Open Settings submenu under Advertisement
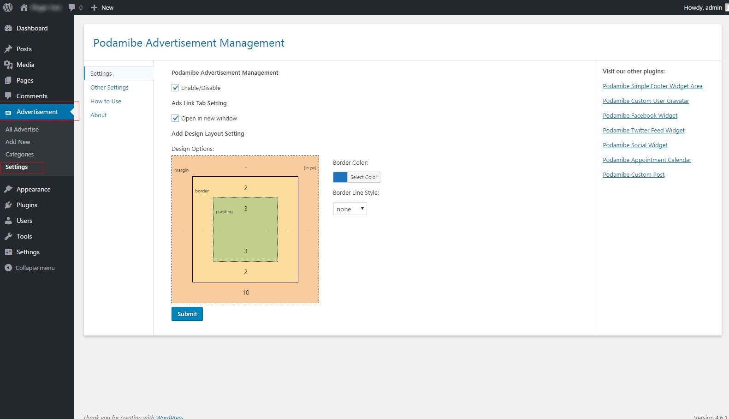 pos(17,167)
